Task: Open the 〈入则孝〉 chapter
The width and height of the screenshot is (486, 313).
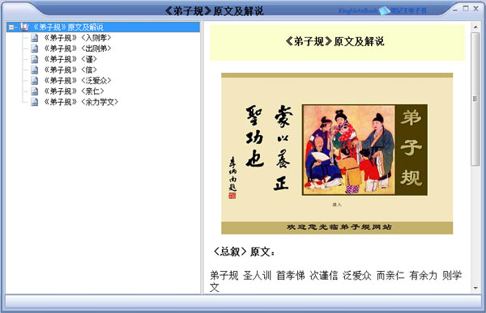Action: [x=78, y=38]
